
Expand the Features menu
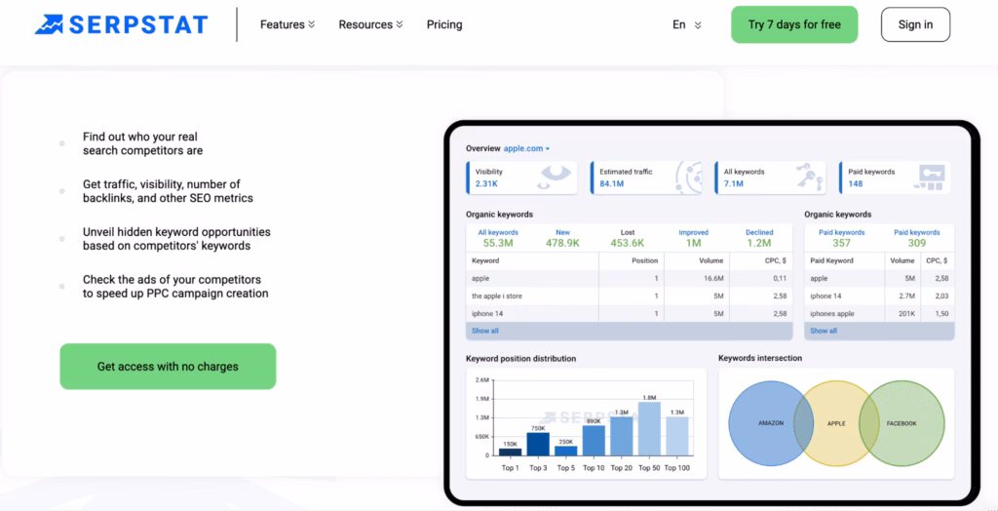pos(288,24)
